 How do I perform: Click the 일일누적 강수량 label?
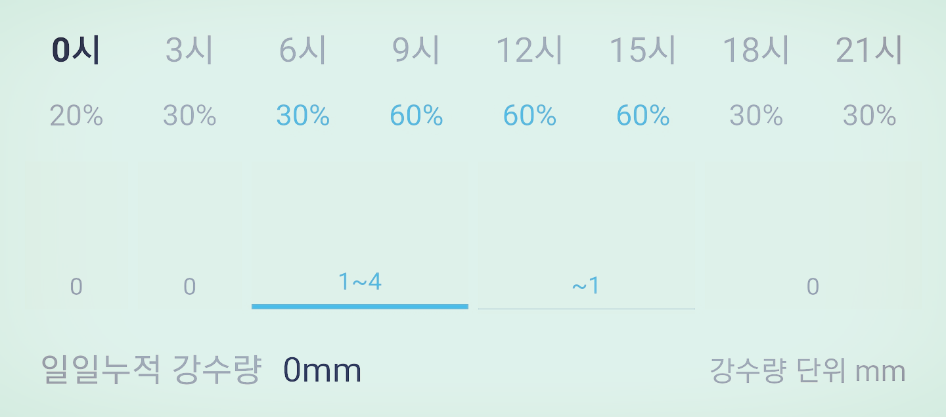[152, 370]
